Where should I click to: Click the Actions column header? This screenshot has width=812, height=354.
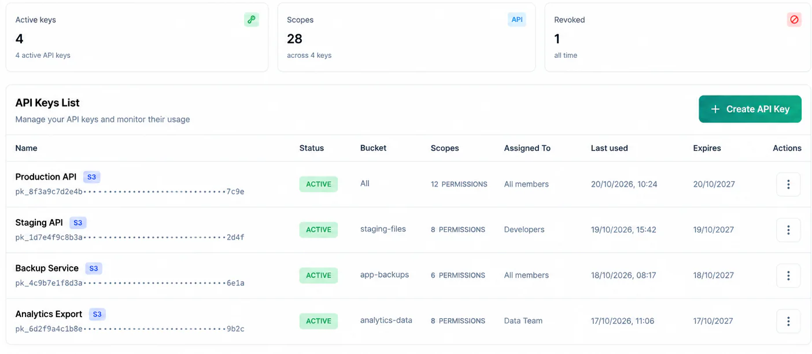pyautogui.click(x=787, y=148)
